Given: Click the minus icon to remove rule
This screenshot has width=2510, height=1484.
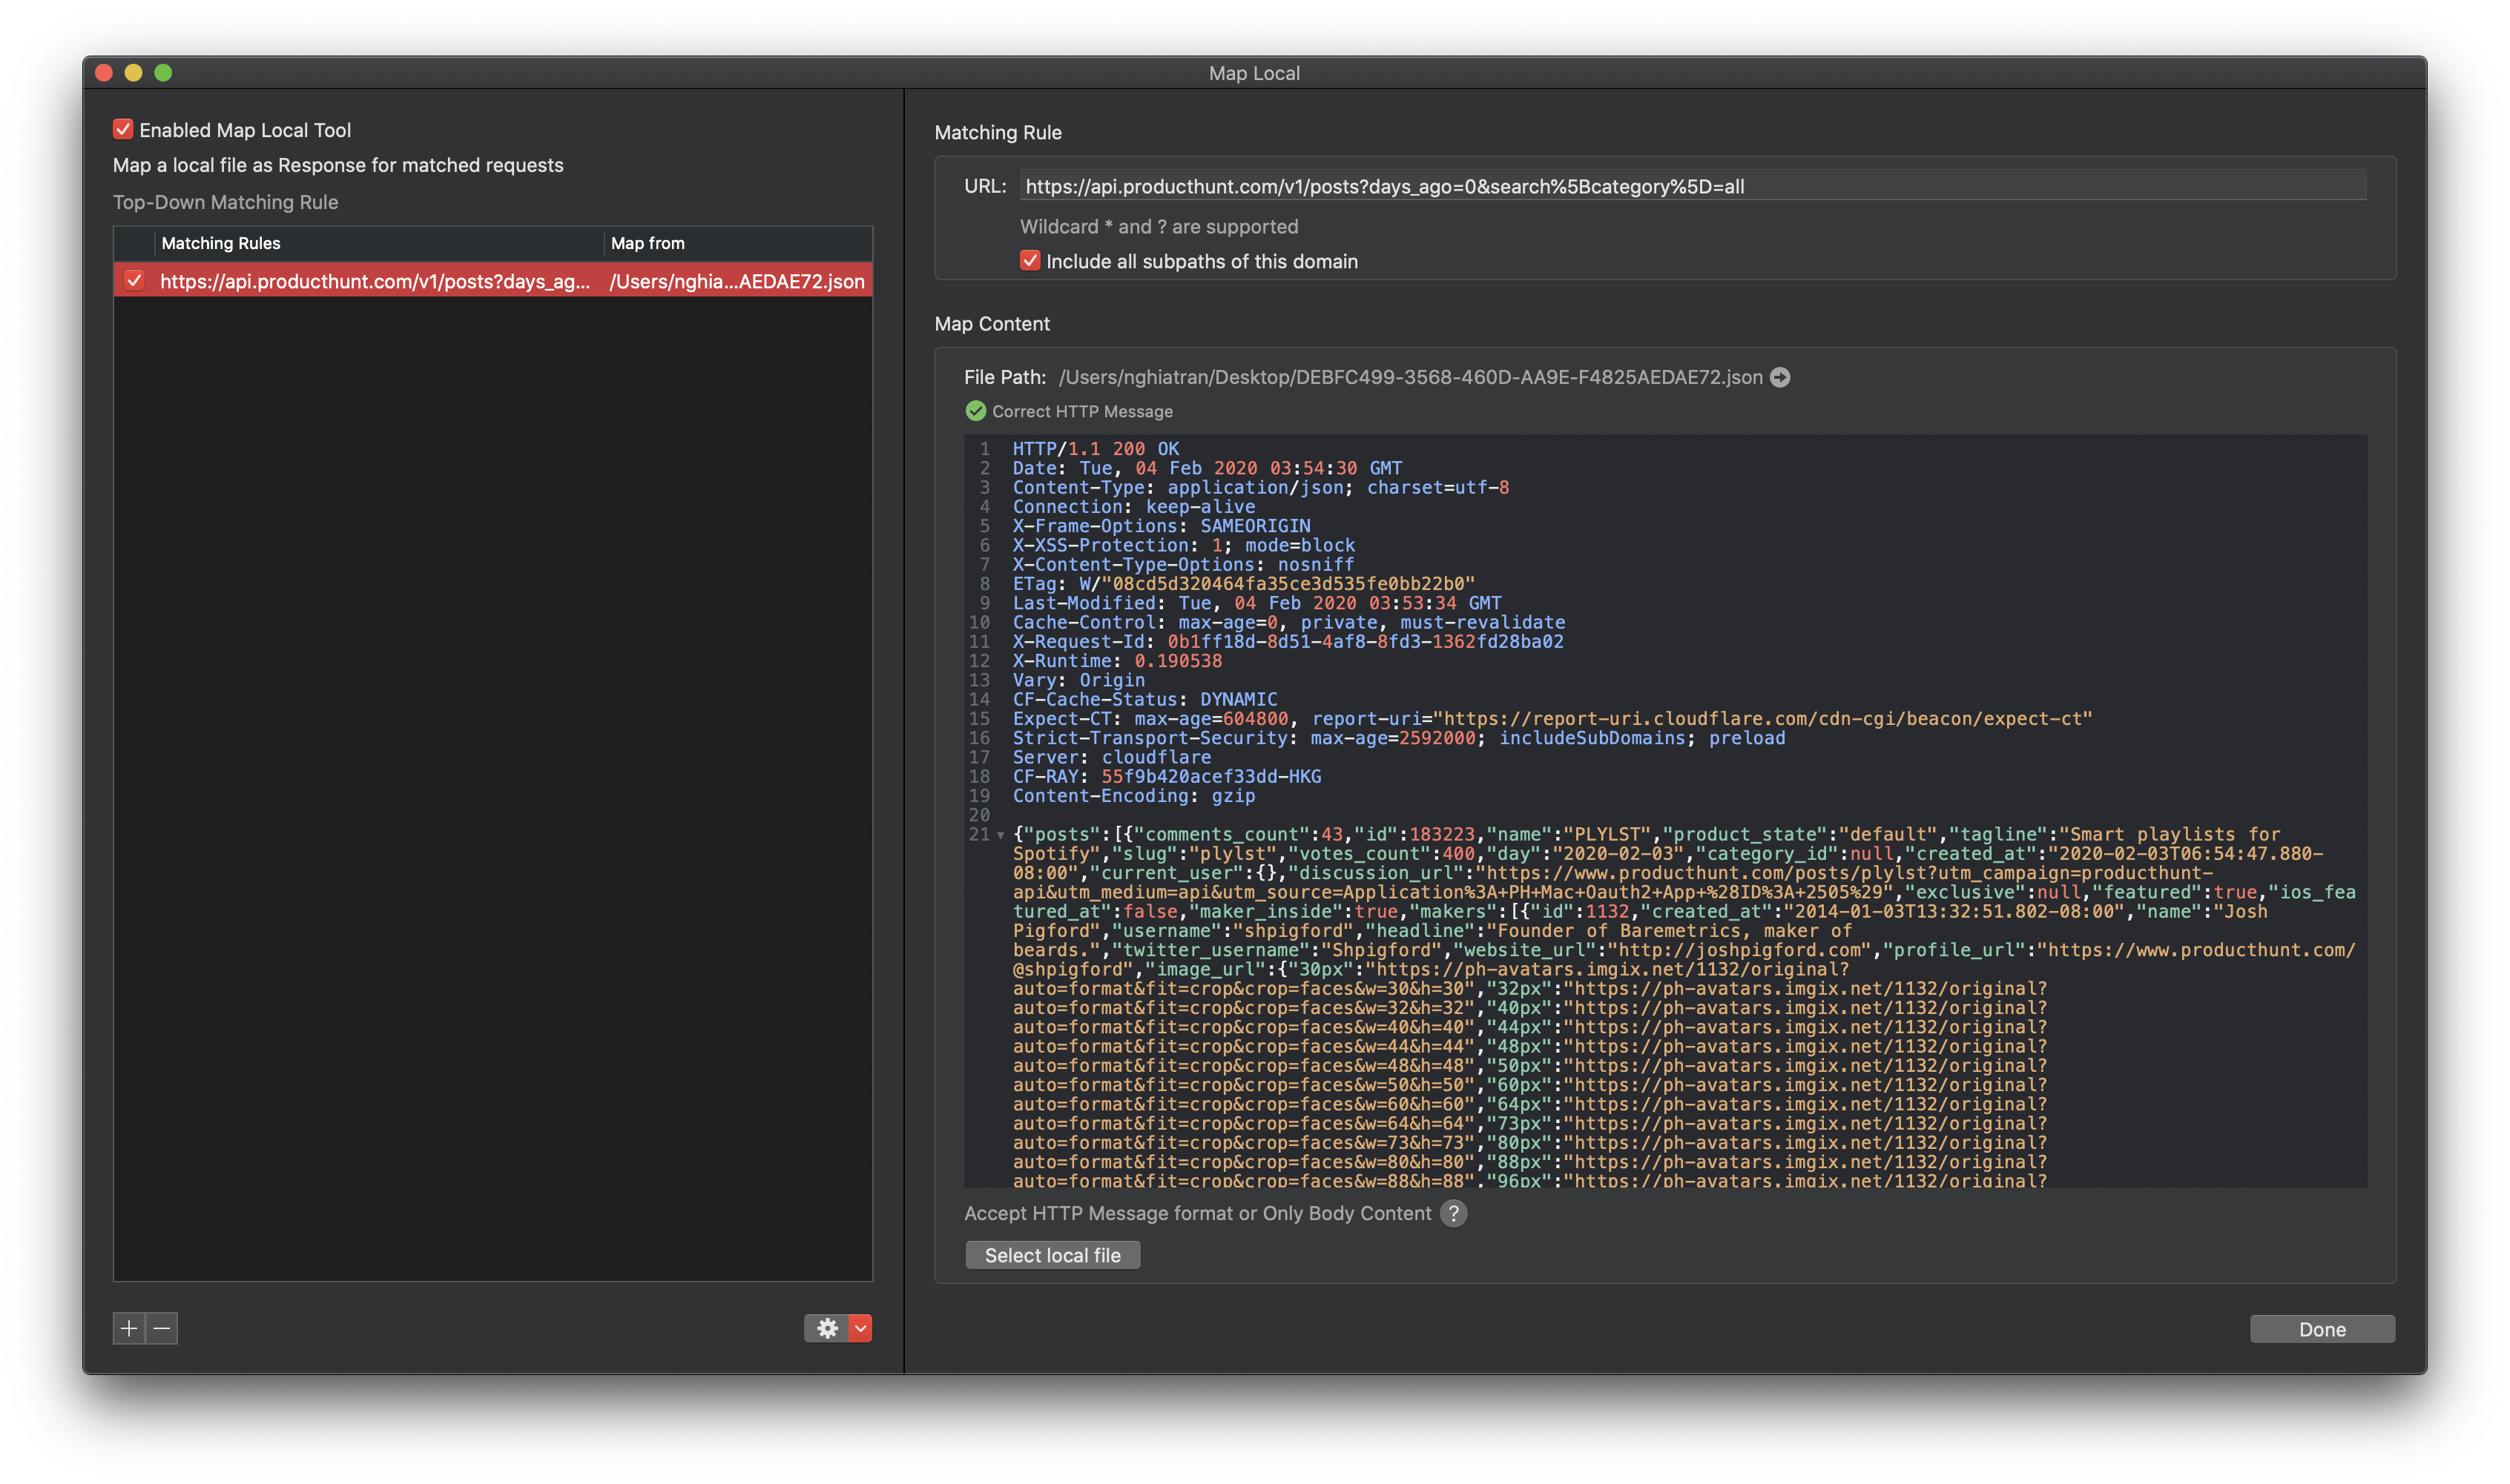Looking at the screenshot, I should (162, 1328).
